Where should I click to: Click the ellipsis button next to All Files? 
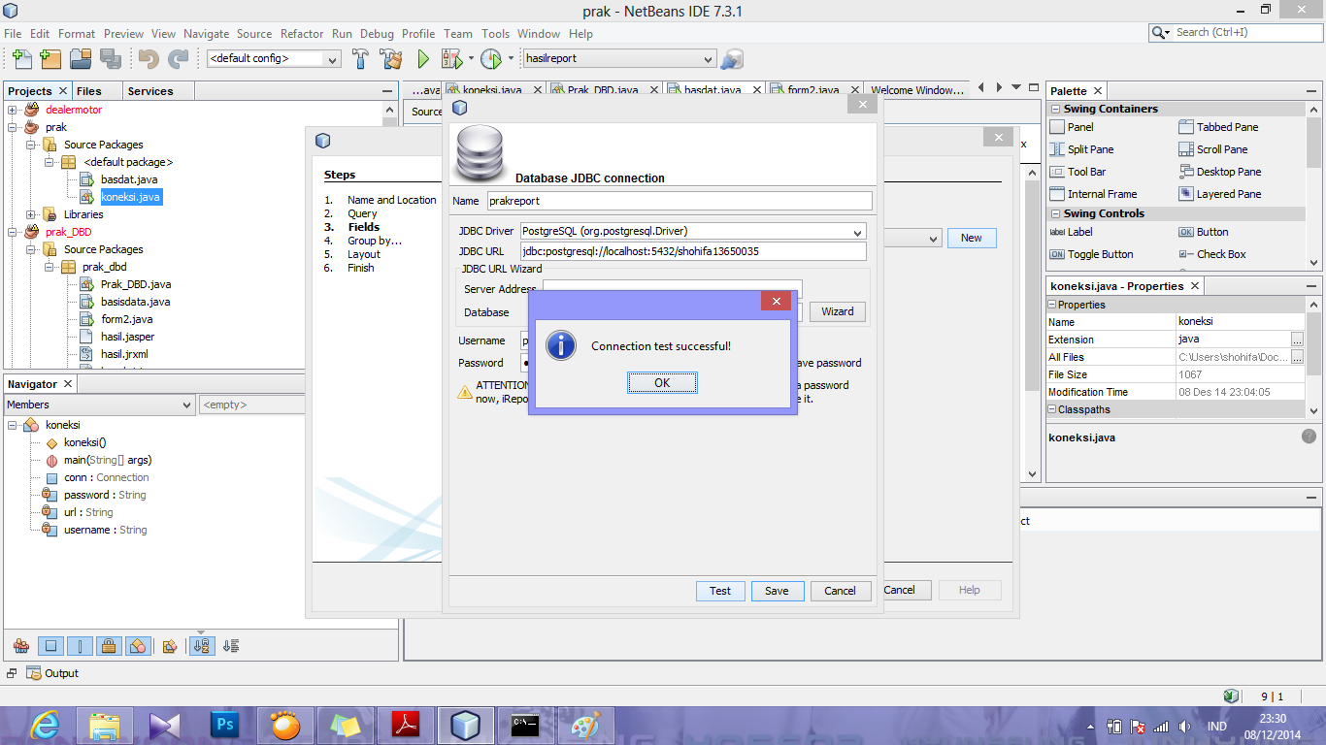[1297, 357]
